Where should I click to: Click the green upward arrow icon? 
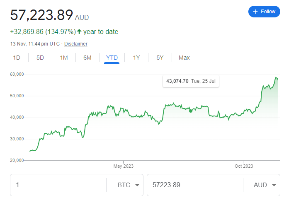[x=79, y=31]
